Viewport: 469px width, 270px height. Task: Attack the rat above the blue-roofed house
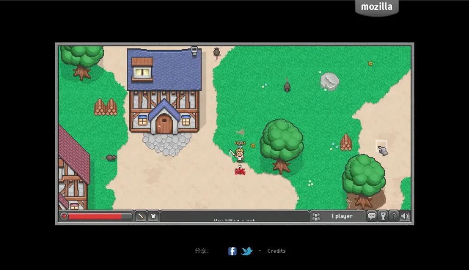[x=217, y=53]
